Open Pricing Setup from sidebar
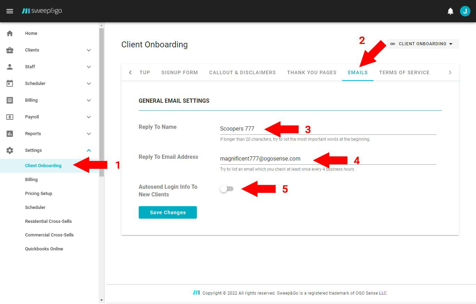 click(38, 193)
